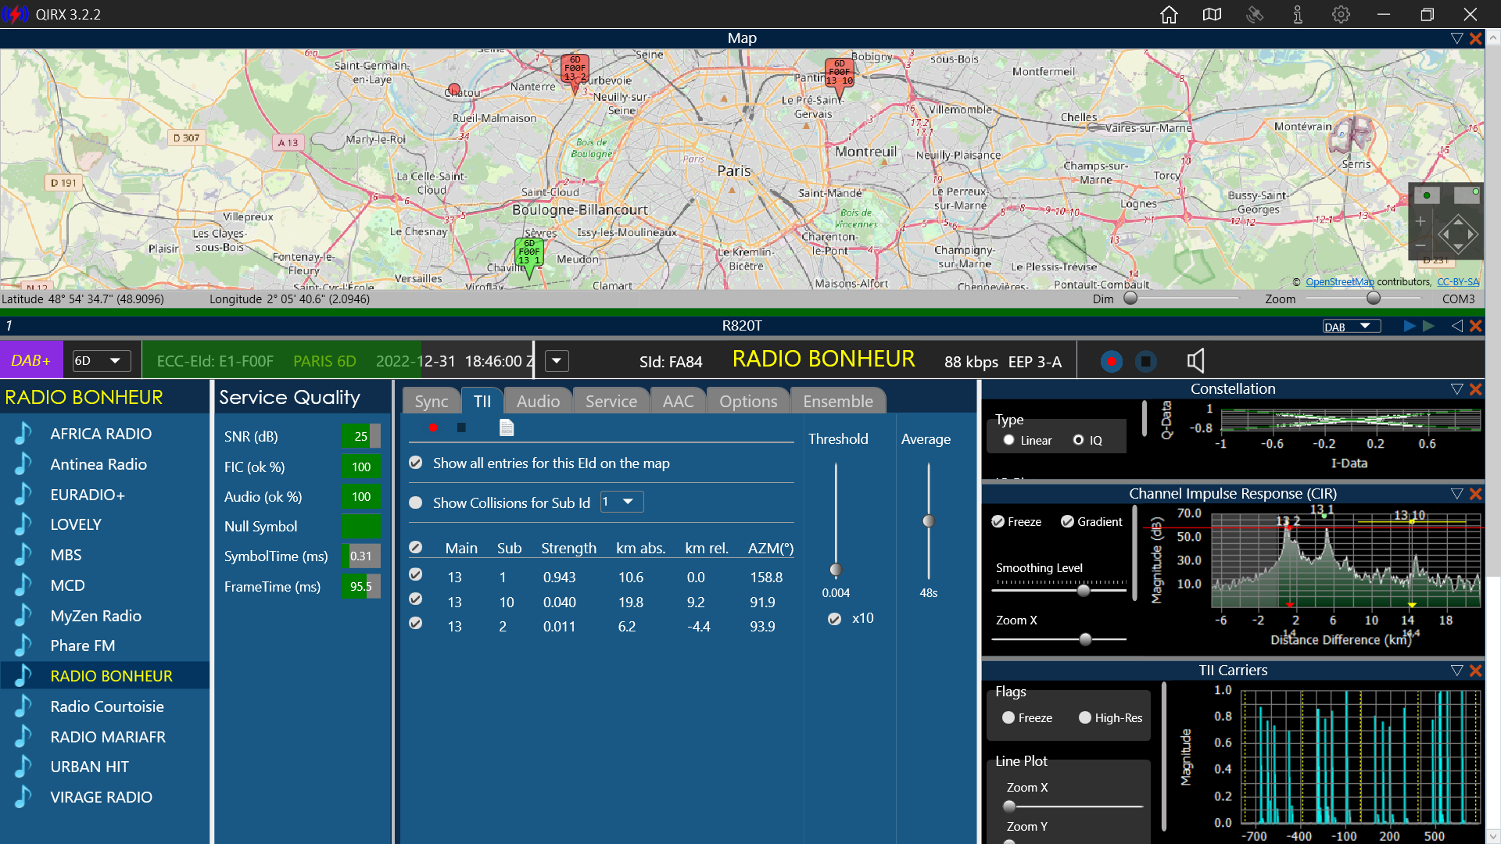
Task: Adjust the map Dim slider
Action: pos(1130,298)
